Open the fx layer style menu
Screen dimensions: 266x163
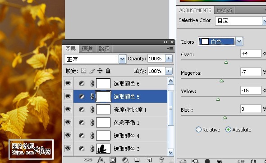point(101,159)
